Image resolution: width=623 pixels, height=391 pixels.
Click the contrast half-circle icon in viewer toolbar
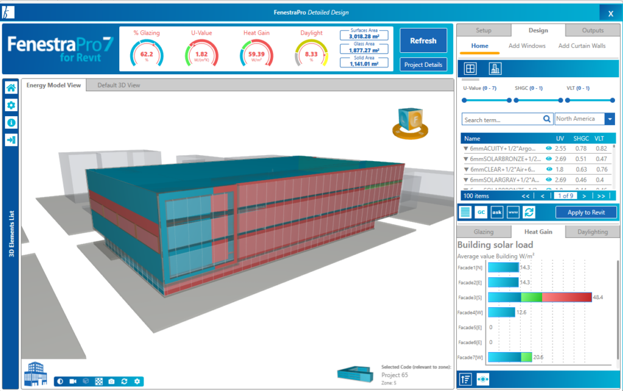pos(60,381)
